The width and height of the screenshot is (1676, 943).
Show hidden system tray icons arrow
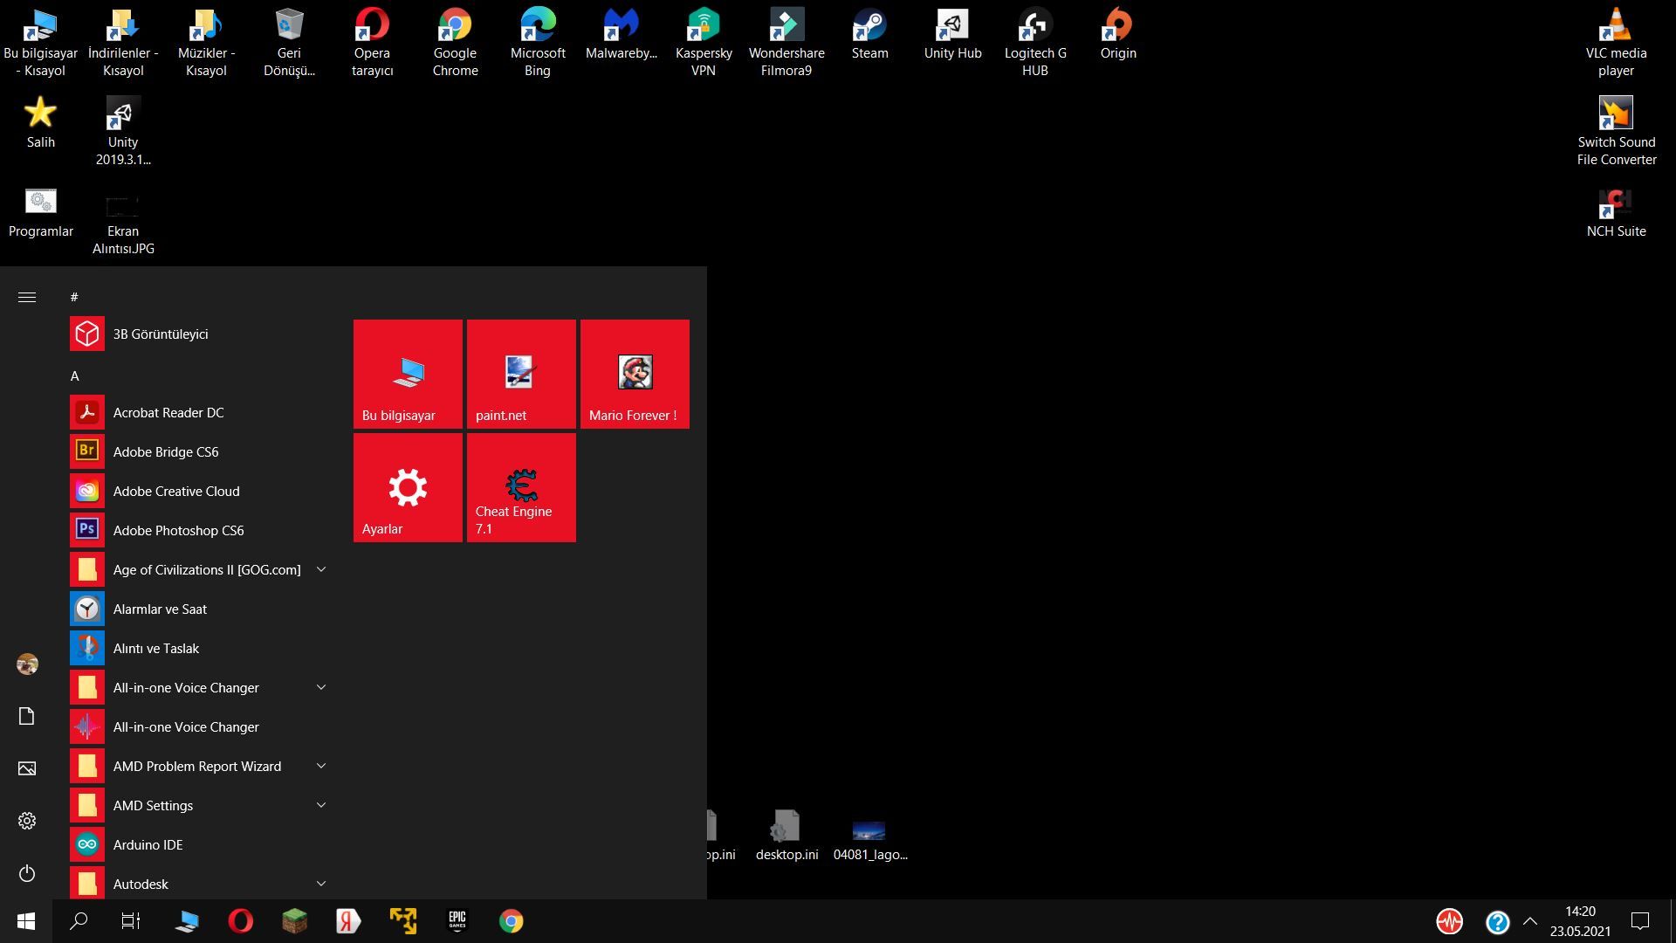click(x=1530, y=921)
